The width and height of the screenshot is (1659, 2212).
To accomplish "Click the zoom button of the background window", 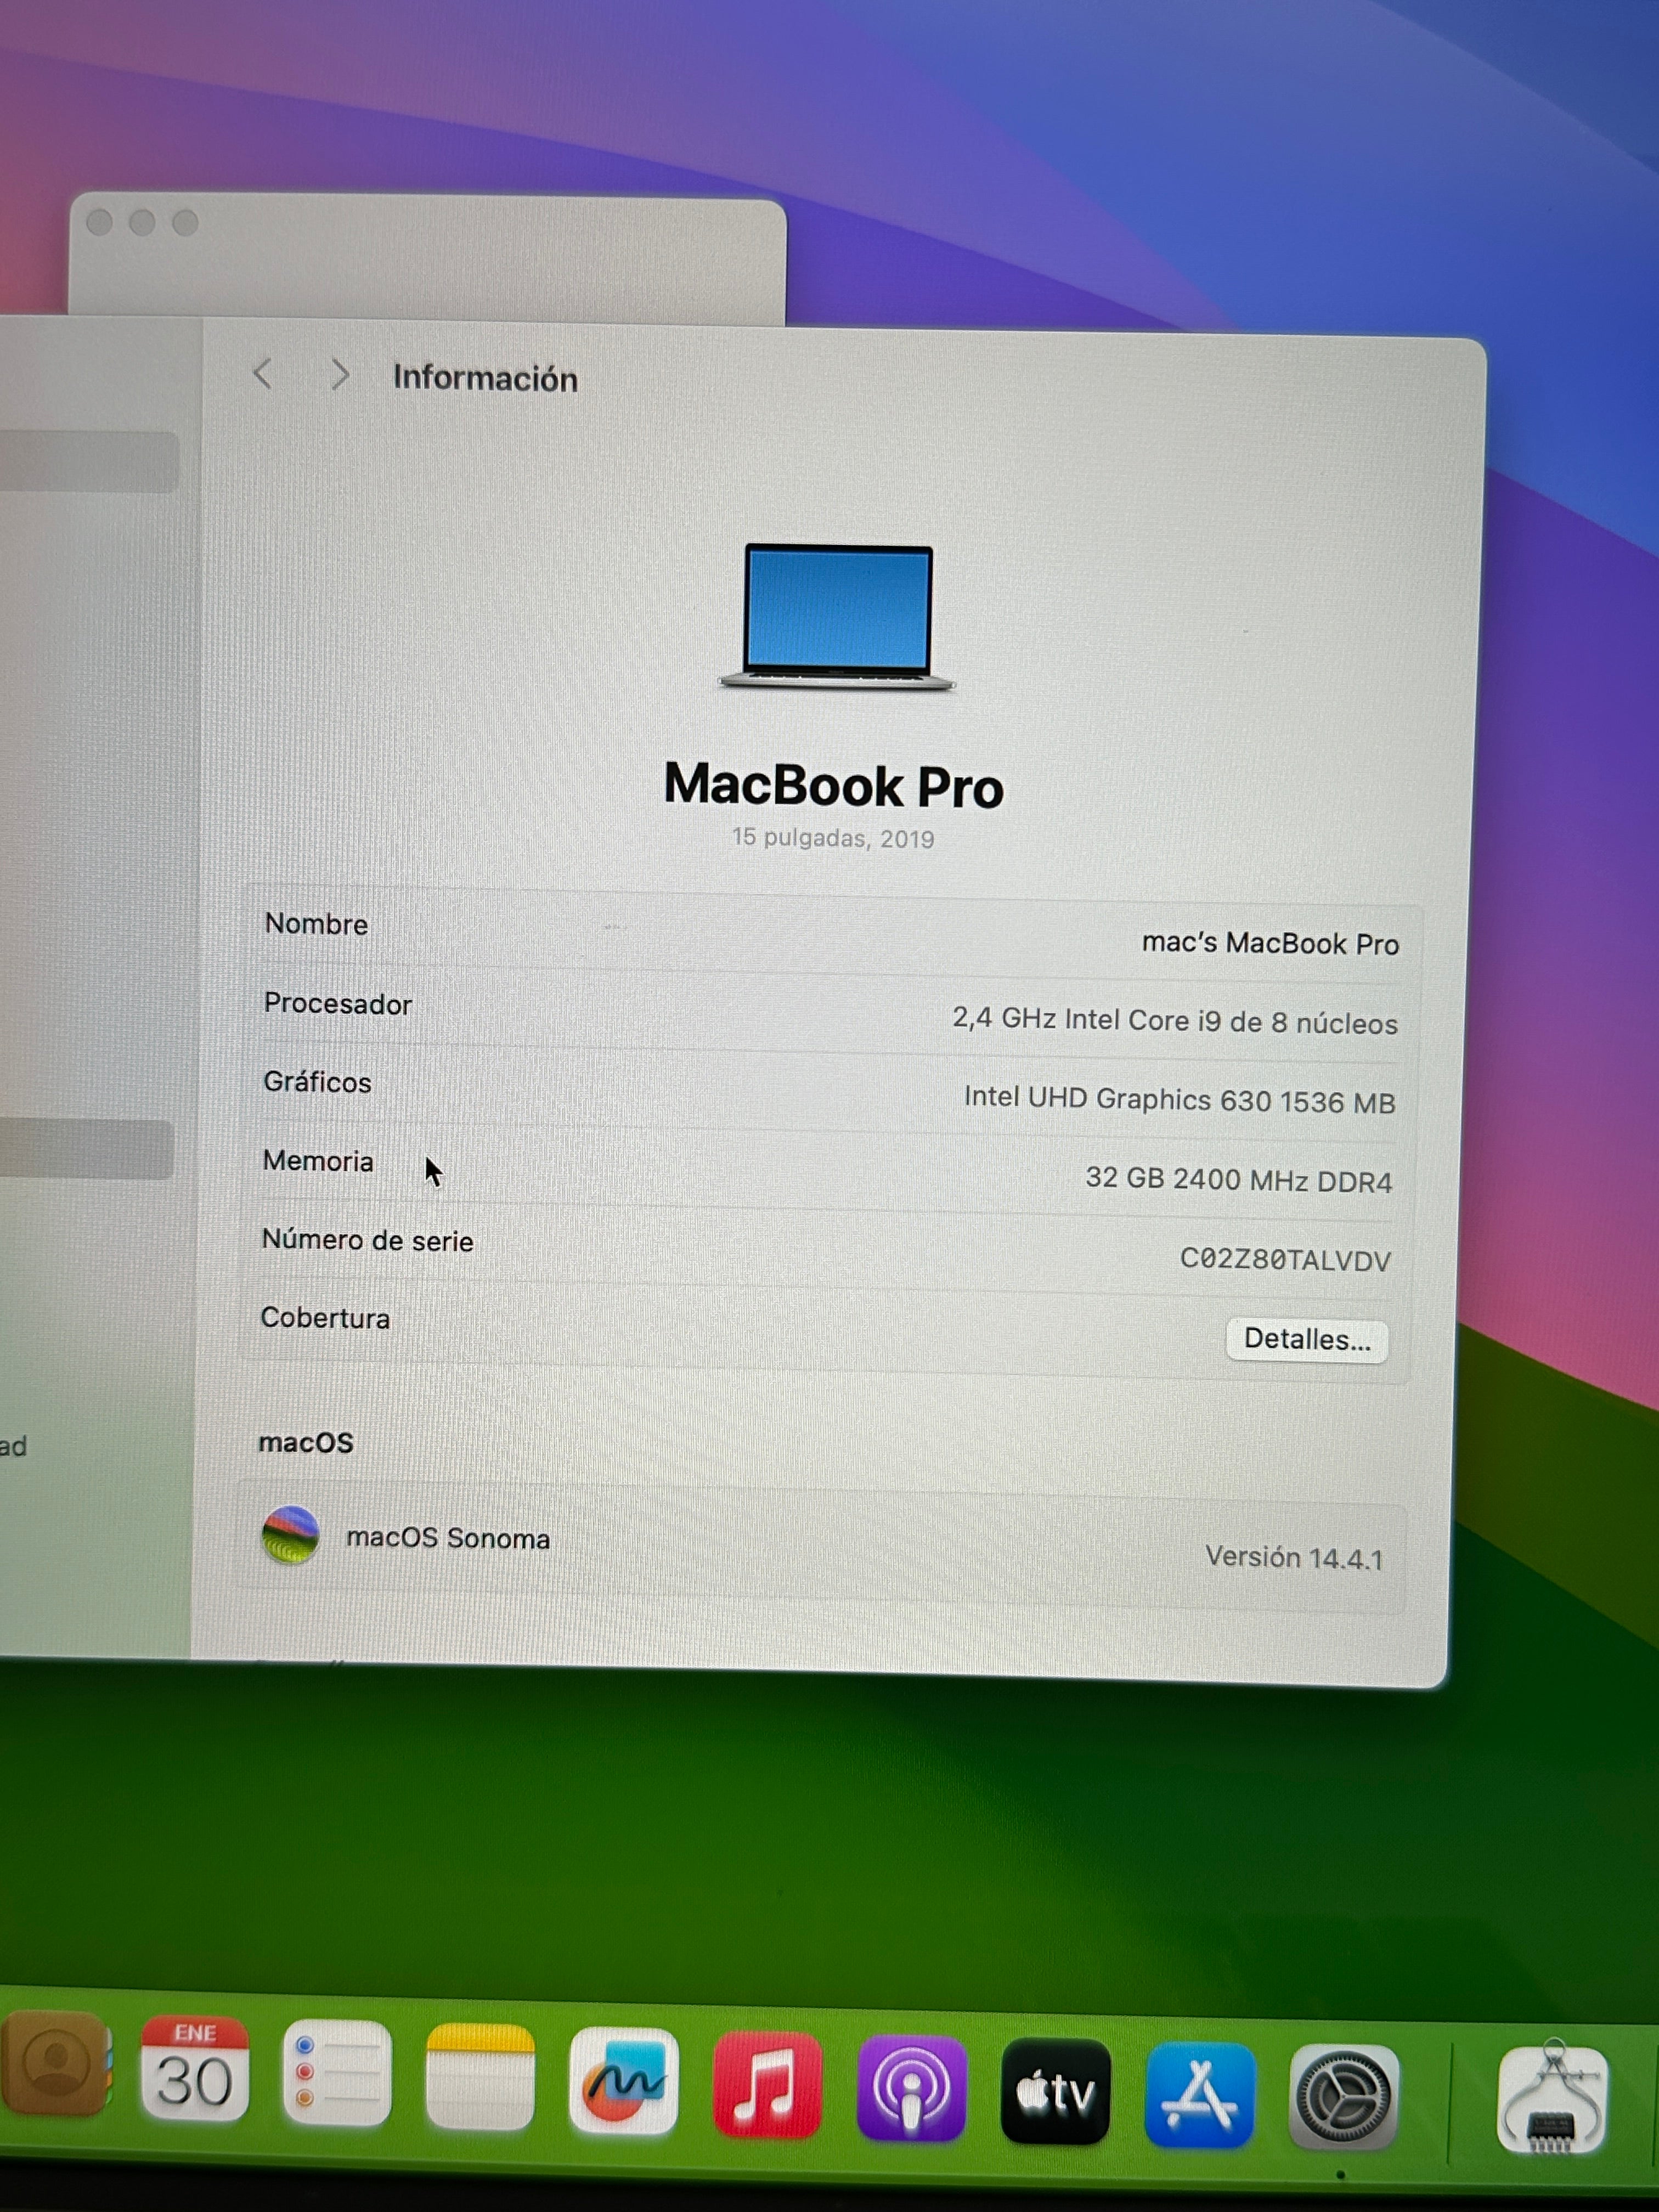I will click(x=185, y=222).
